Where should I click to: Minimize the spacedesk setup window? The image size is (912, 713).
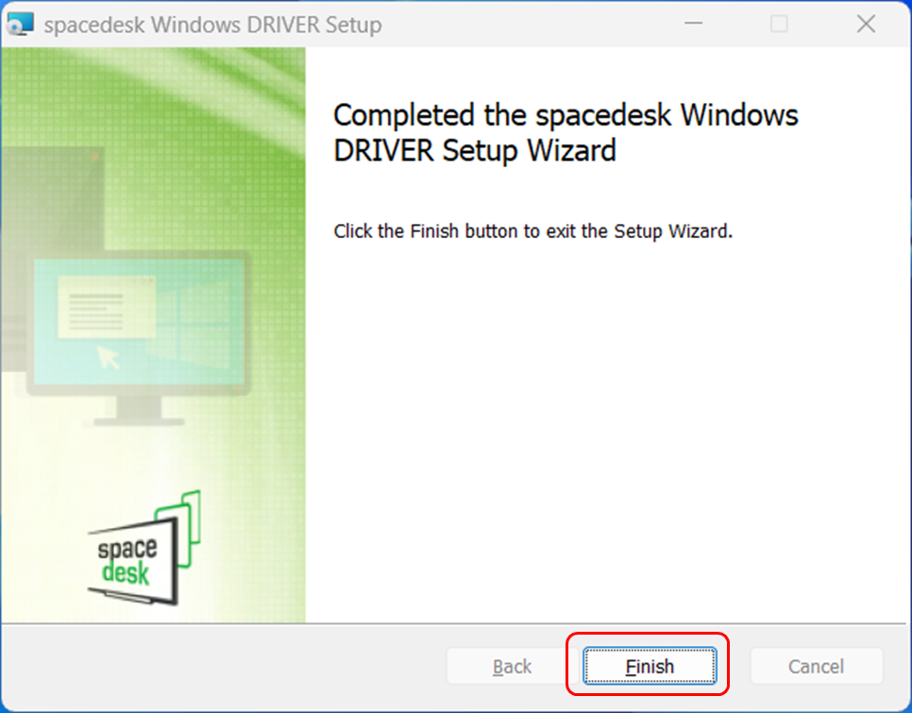tap(693, 24)
